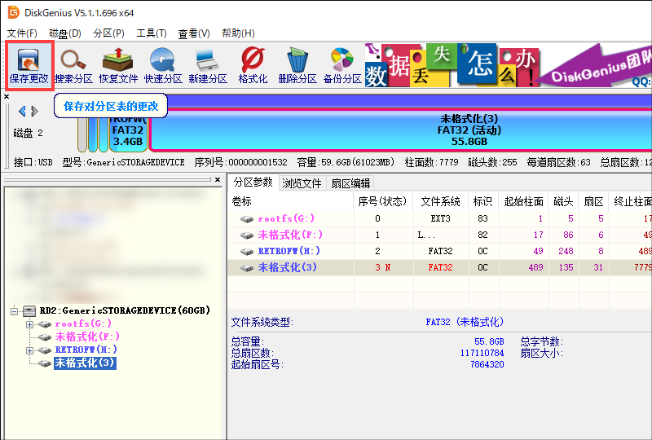Image resolution: width=652 pixels, height=440 pixels.
Task: Select the 未格式化(3) row in partition table
Action: 439,267
